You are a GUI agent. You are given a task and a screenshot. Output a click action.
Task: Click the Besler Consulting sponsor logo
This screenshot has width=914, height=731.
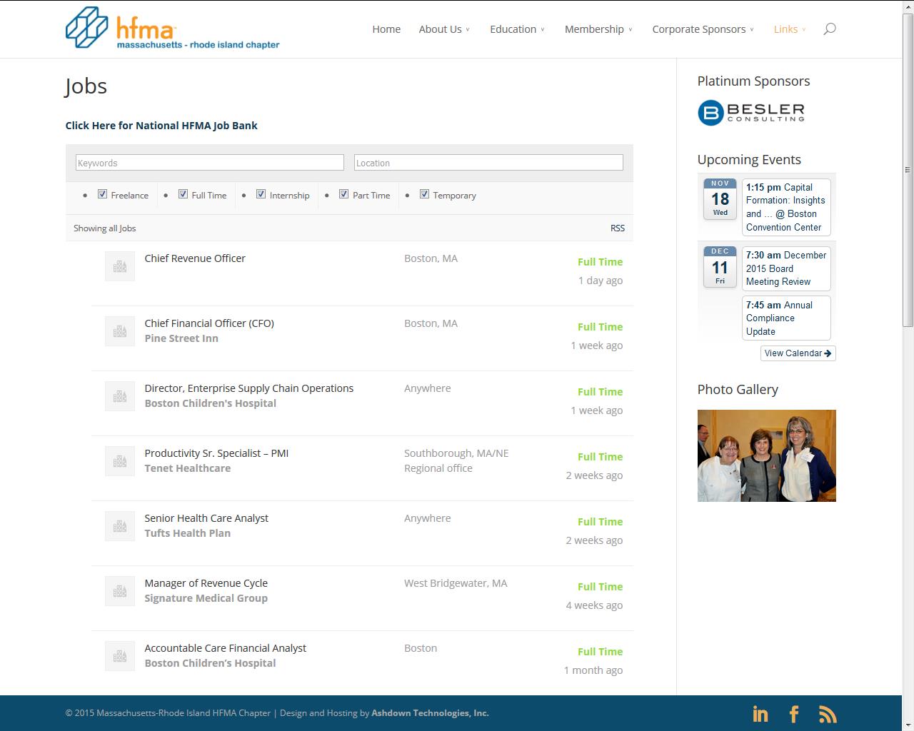(x=751, y=113)
